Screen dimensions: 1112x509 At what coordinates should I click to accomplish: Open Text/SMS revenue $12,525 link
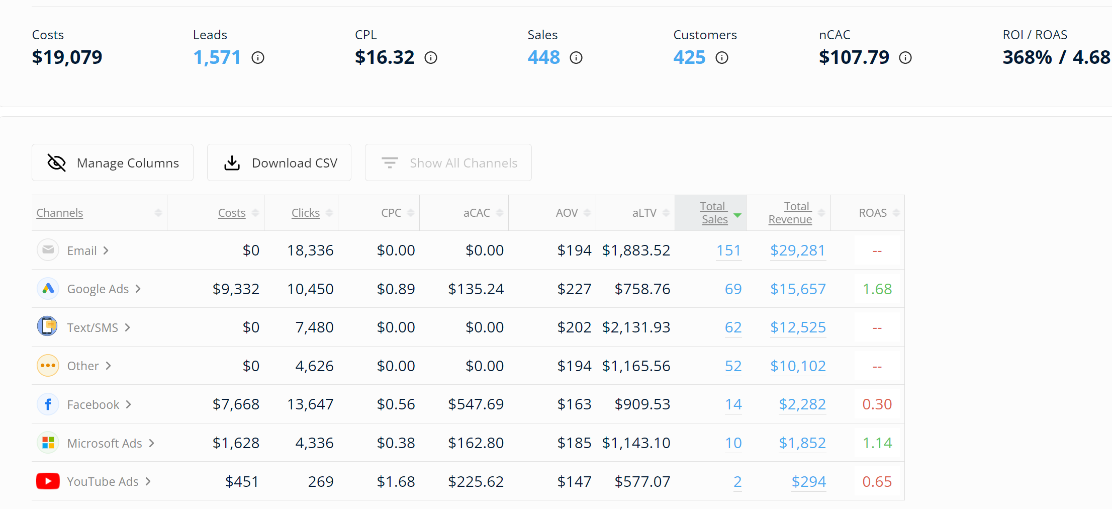(x=798, y=327)
